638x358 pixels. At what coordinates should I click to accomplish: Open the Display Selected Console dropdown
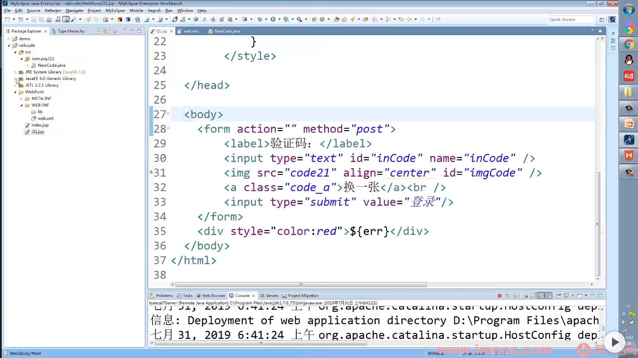coord(572,296)
